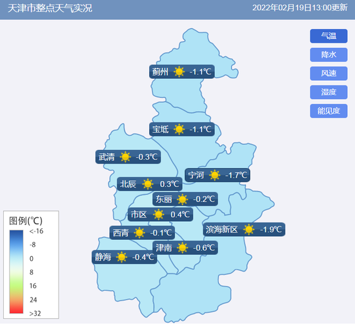Viewport: 355px width, 324px height.
Task: Select the 静海 district name
Action: pos(103,257)
